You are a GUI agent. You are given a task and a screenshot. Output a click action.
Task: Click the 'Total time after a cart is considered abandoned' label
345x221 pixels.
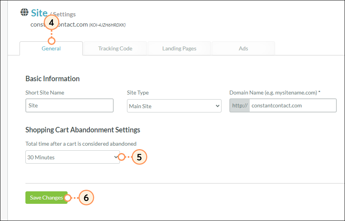click(81, 144)
